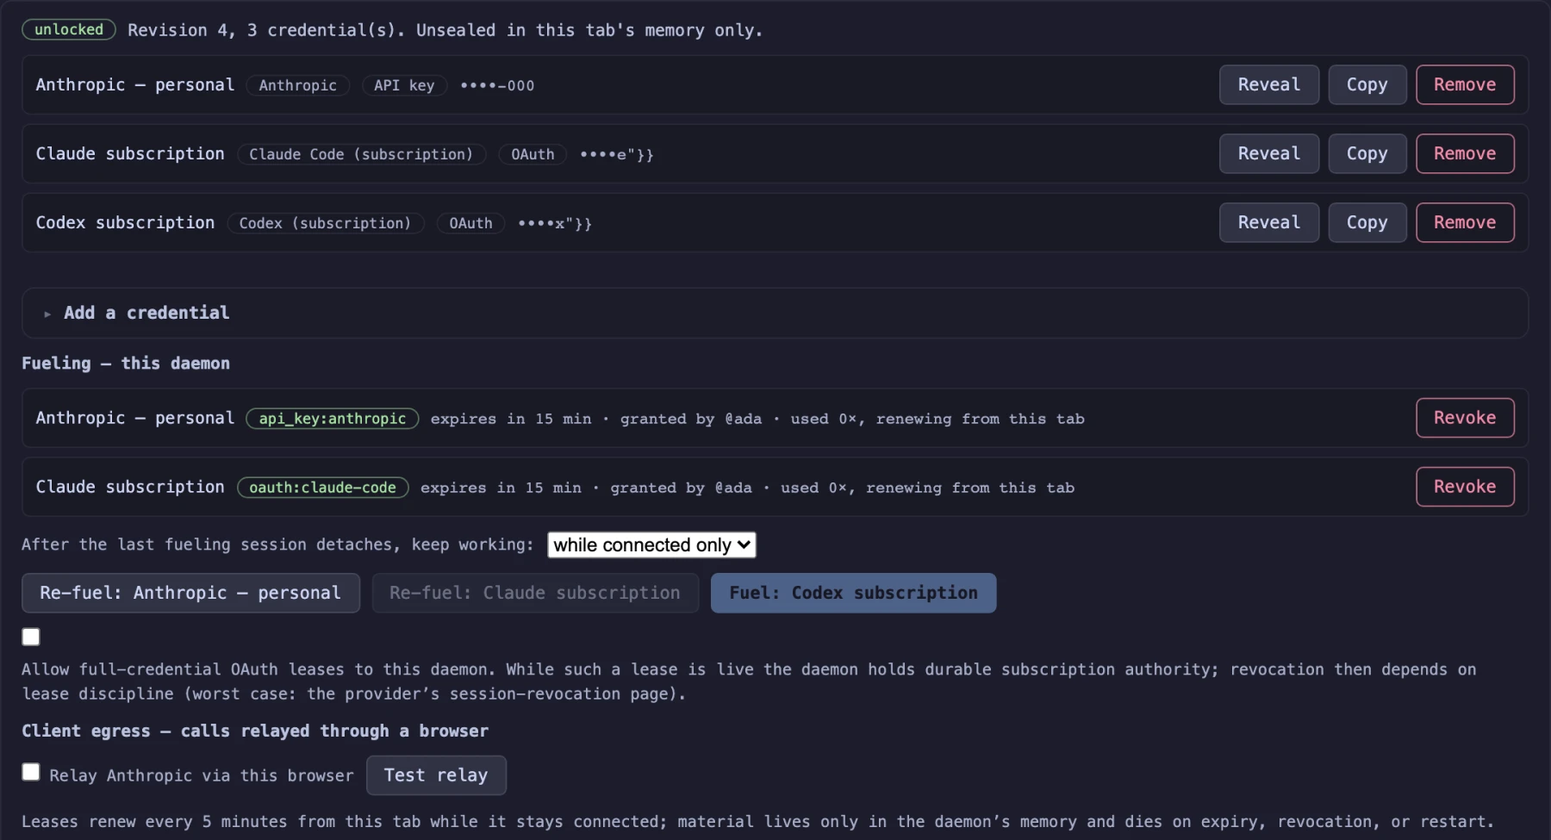
Task: Click the OAuth tag in Codex subscription row
Action: click(470, 223)
